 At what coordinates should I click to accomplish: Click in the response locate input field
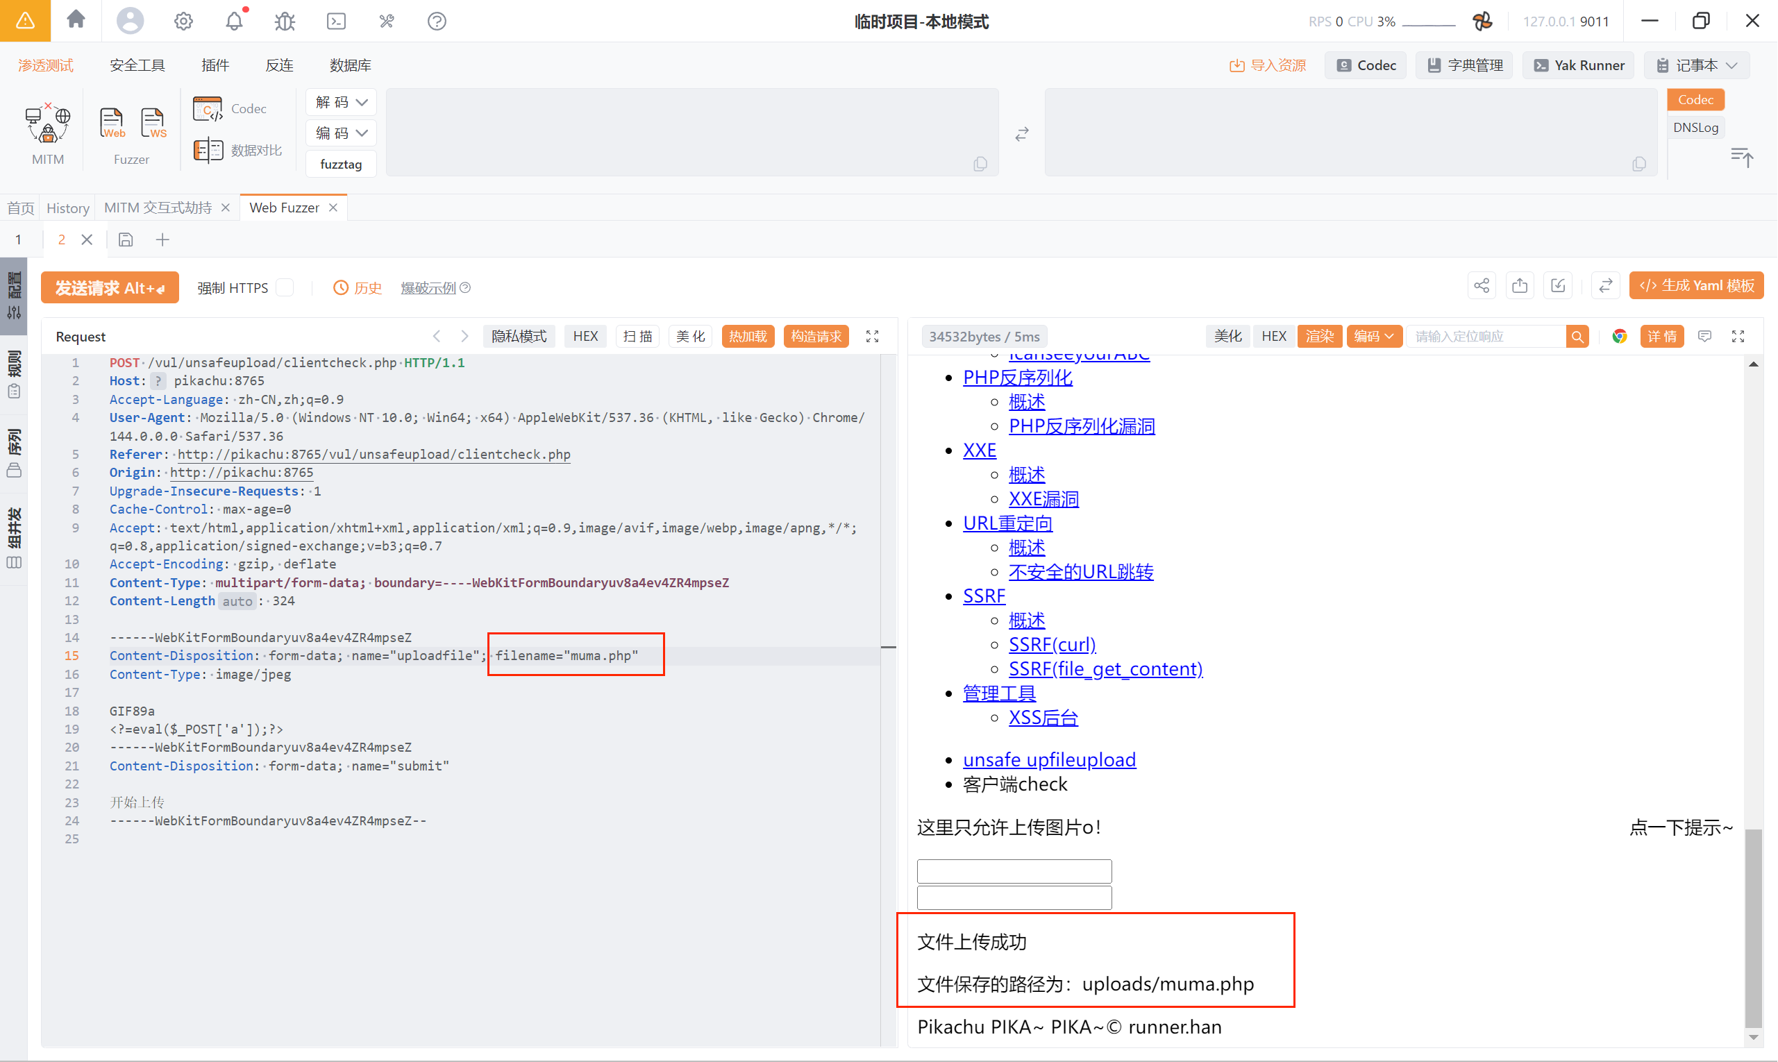pos(1485,337)
